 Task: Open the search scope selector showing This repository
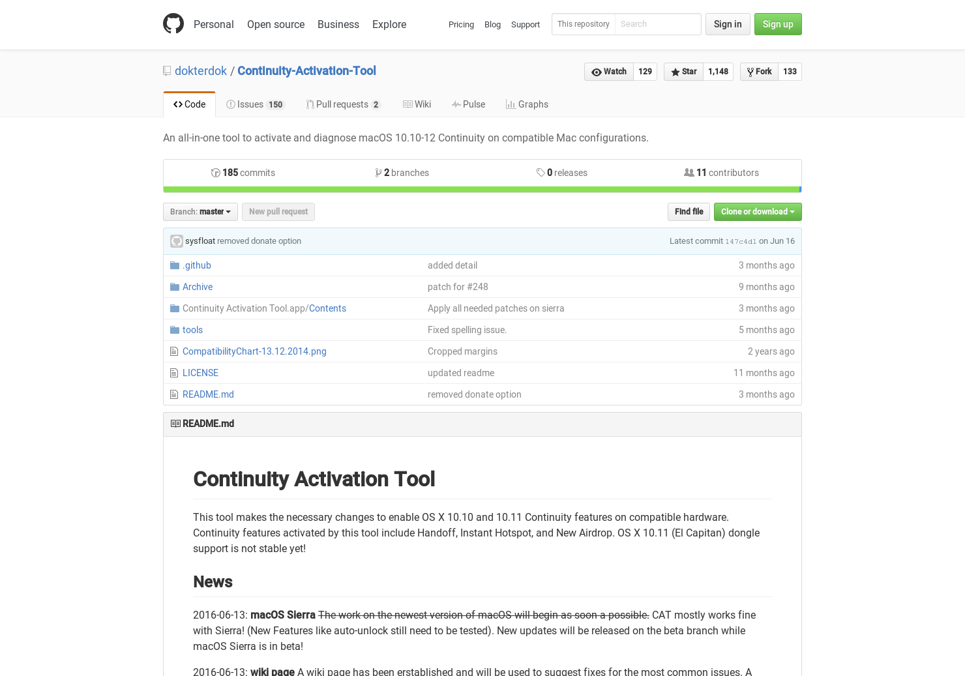[584, 24]
